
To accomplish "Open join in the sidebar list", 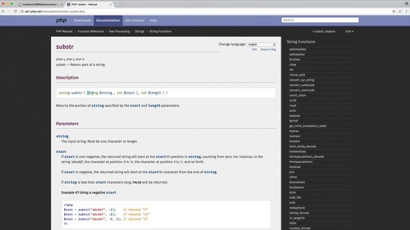I will point(292,172).
